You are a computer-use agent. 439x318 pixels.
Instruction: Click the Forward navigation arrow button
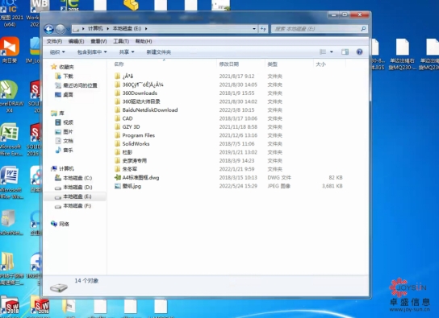[60, 29]
